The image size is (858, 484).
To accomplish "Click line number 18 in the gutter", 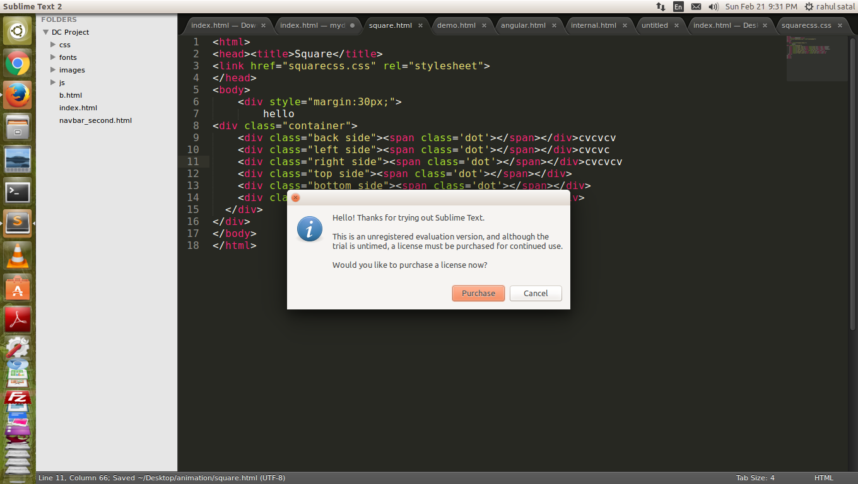I will pyautogui.click(x=192, y=245).
